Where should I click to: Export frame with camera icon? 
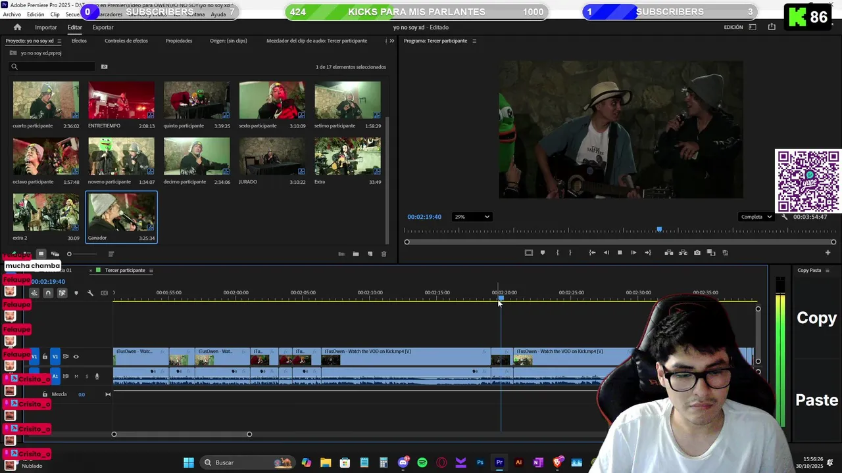tap(697, 253)
